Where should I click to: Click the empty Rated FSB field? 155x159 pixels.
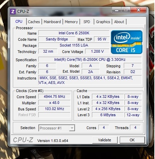point(54,115)
